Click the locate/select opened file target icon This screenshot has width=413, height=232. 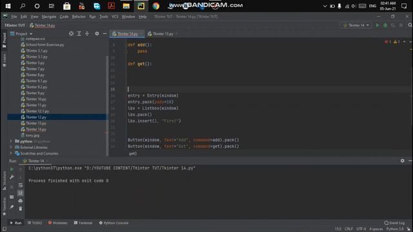[x=71, y=34]
